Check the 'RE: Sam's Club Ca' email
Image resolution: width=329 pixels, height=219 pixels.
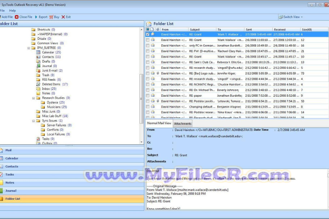[148, 62]
